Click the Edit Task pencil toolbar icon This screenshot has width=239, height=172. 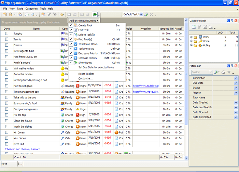[x=49, y=15]
